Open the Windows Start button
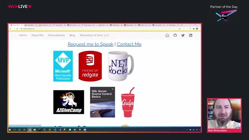The width and height of the screenshot is (249, 140). [x=10, y=129]
